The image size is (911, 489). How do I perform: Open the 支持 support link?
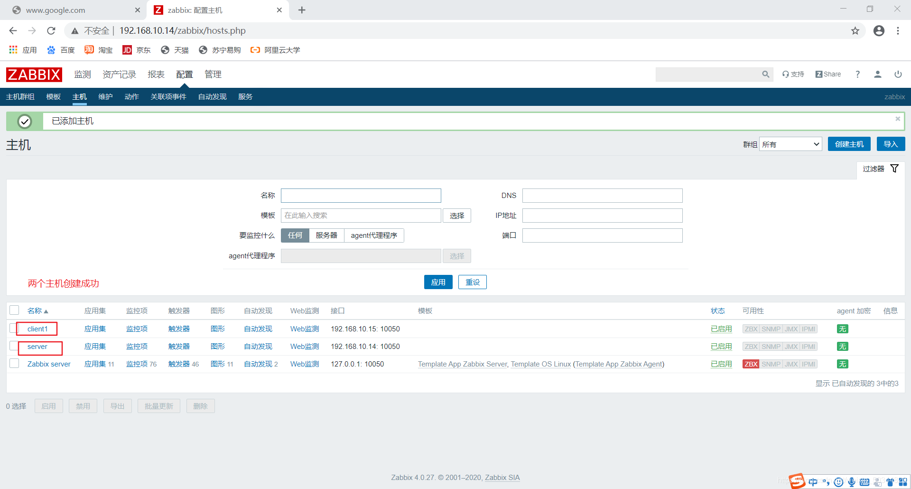click(793, 74)
